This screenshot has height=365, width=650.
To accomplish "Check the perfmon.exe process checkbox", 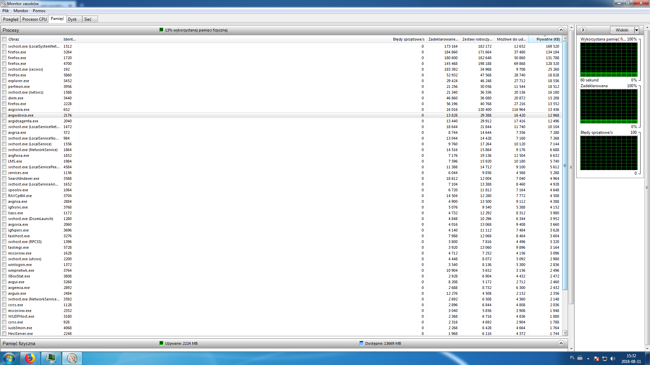I will pyautogui.click(x=4, y=87).
